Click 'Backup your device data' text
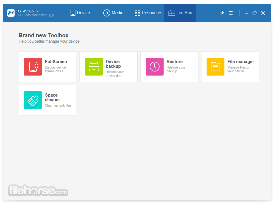 click(x=115, y=74)
